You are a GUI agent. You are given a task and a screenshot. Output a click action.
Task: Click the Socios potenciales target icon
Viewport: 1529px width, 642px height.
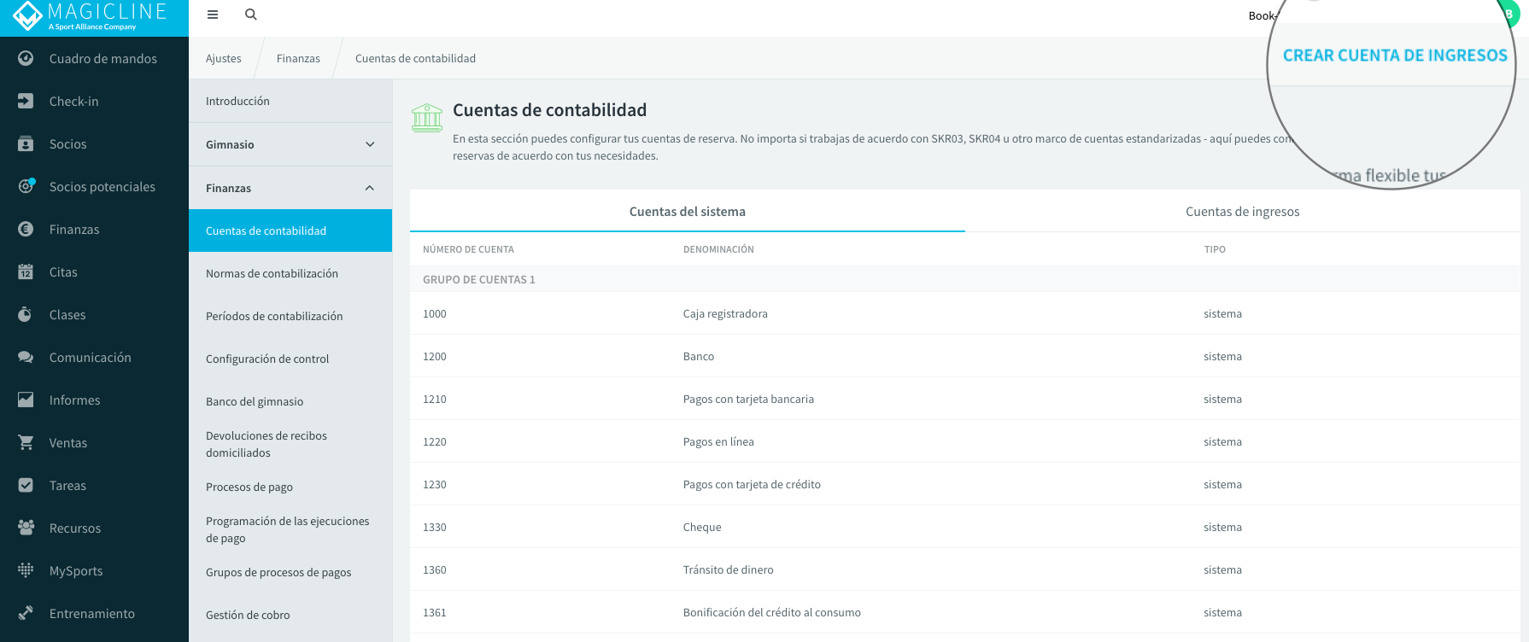(x=26, y=186)
